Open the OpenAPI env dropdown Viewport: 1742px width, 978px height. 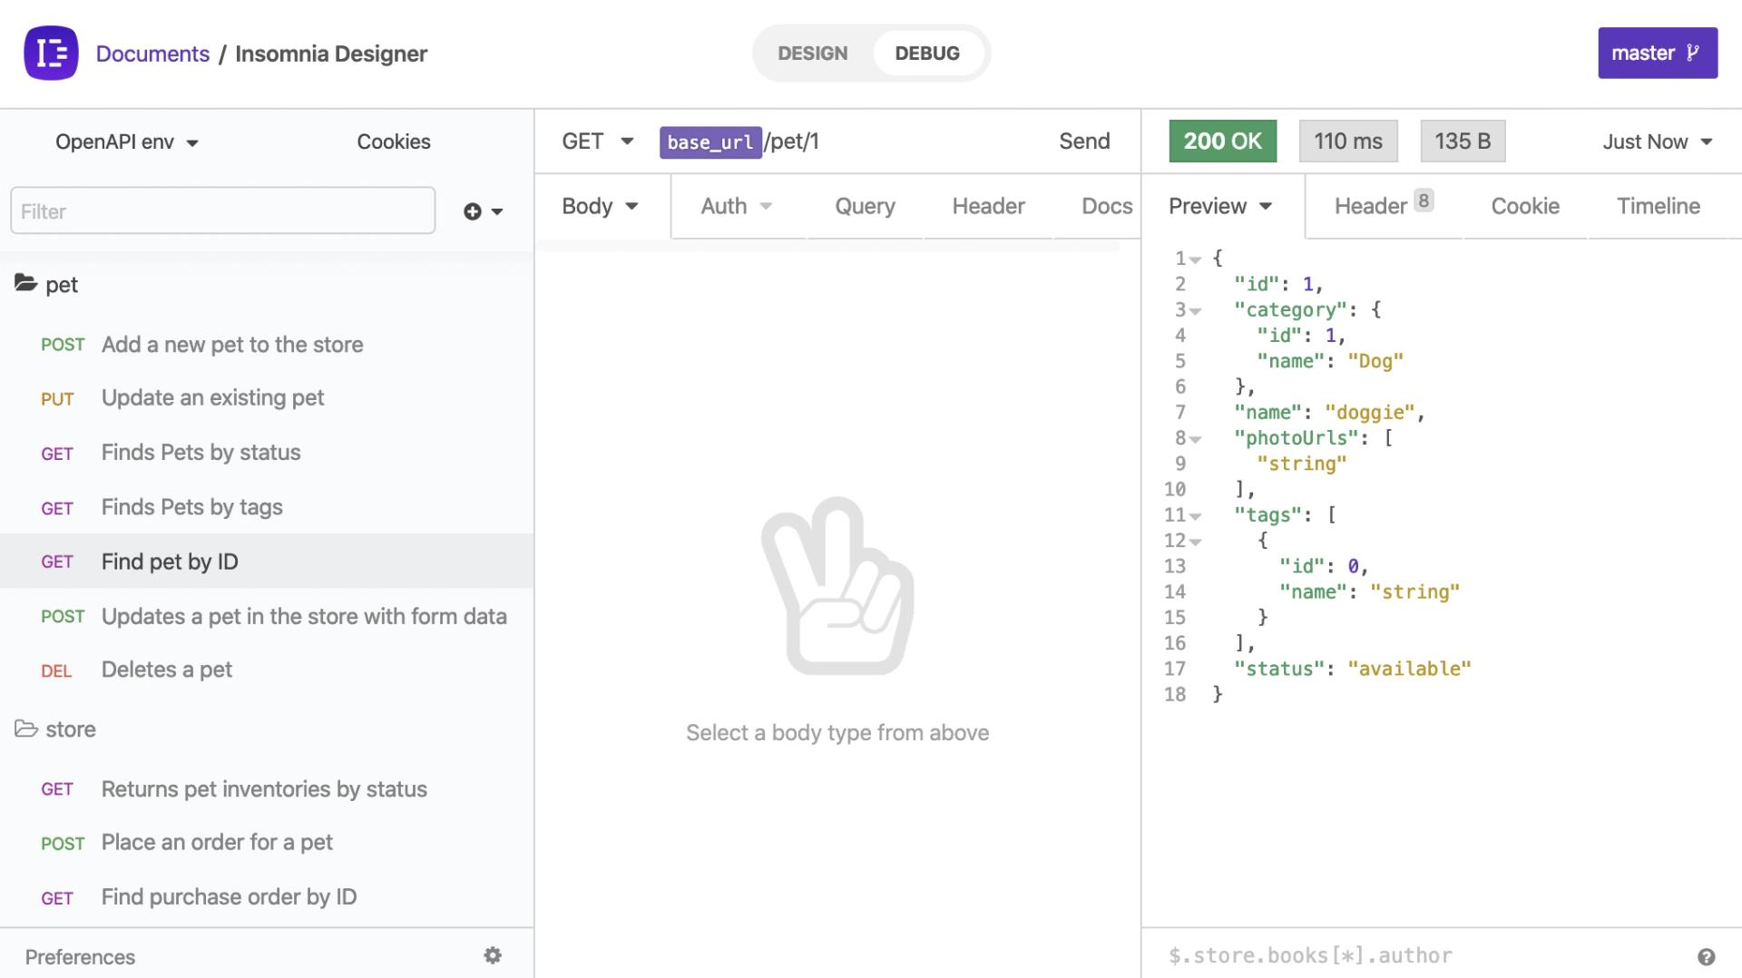[126, 142]
